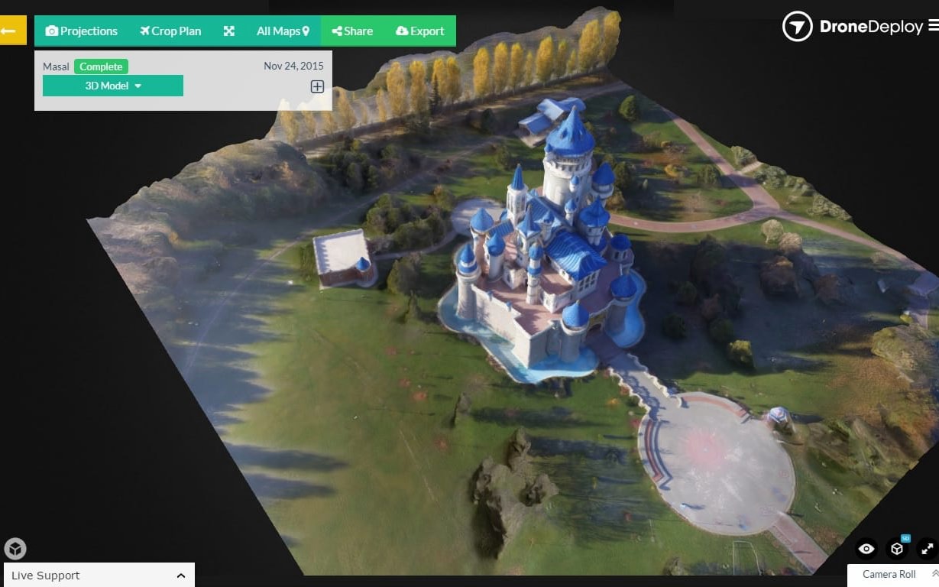Screen dimensions: 939x587
Task: Expand the Live Support chat
Action: (x=99, y=576)
